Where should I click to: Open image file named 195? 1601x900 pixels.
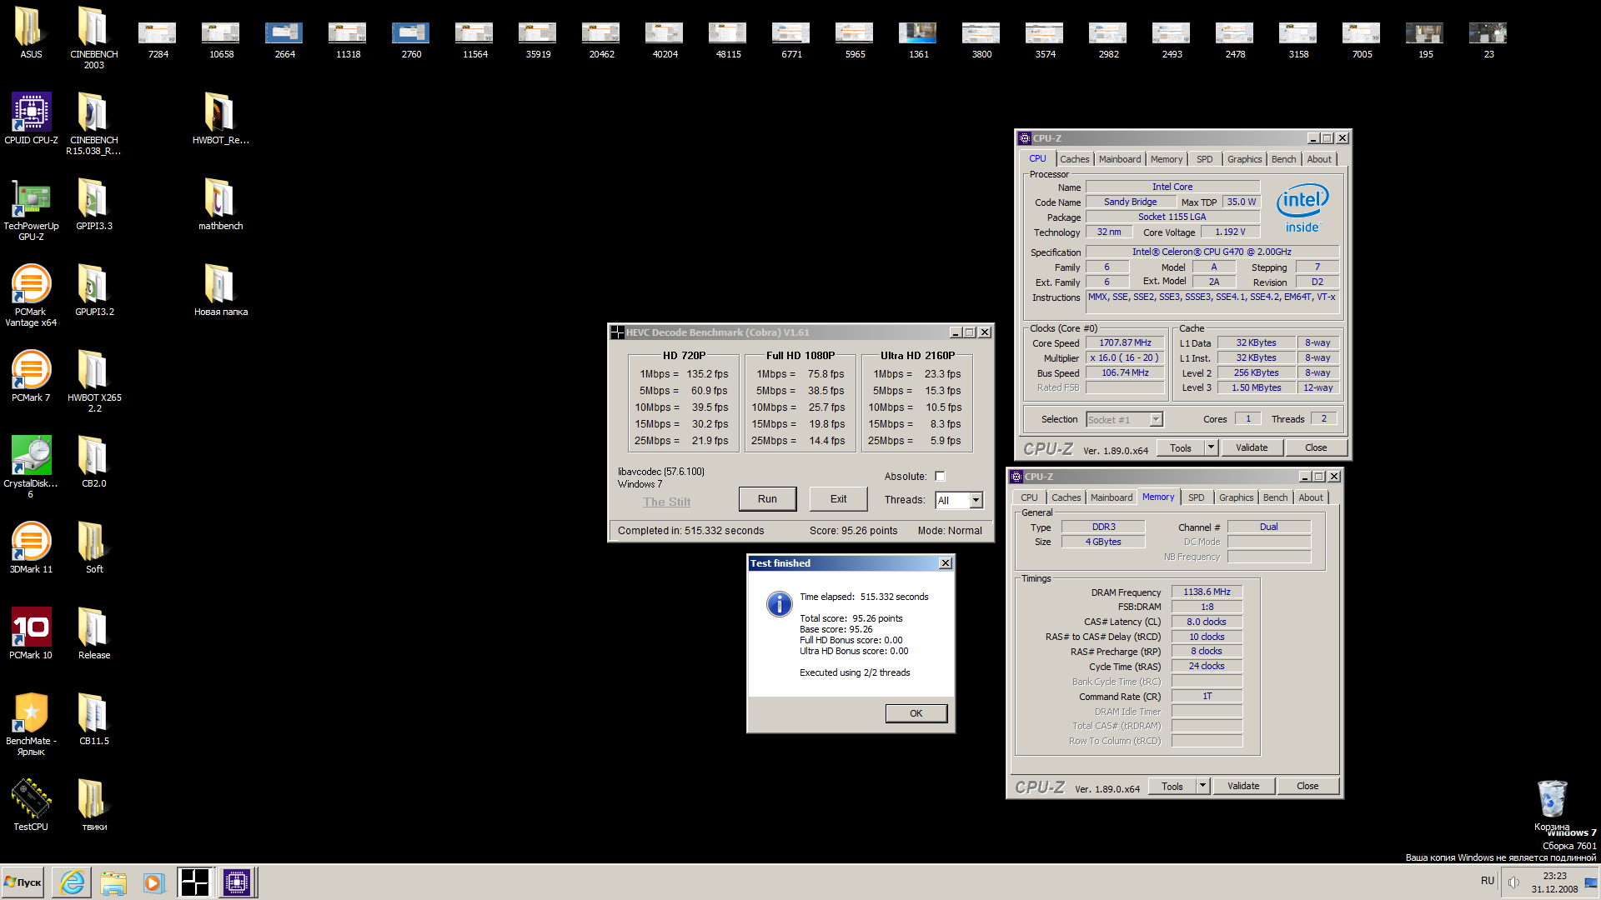coord(1425,38)
